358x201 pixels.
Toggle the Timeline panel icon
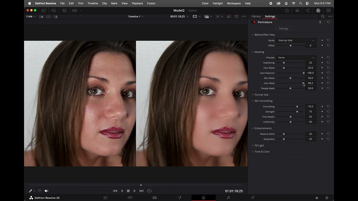click(x=297, y=11)
